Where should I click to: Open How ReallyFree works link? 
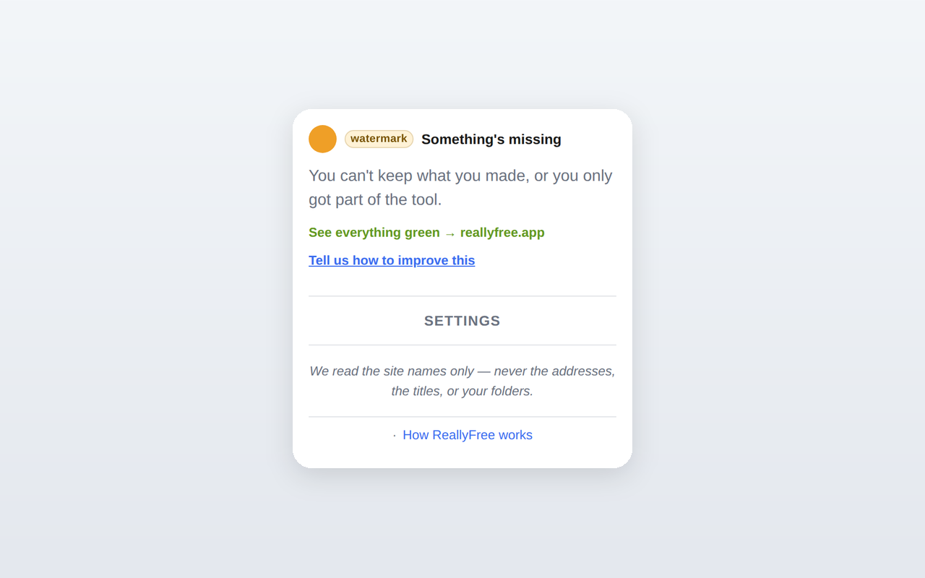(x=468, y=435)
